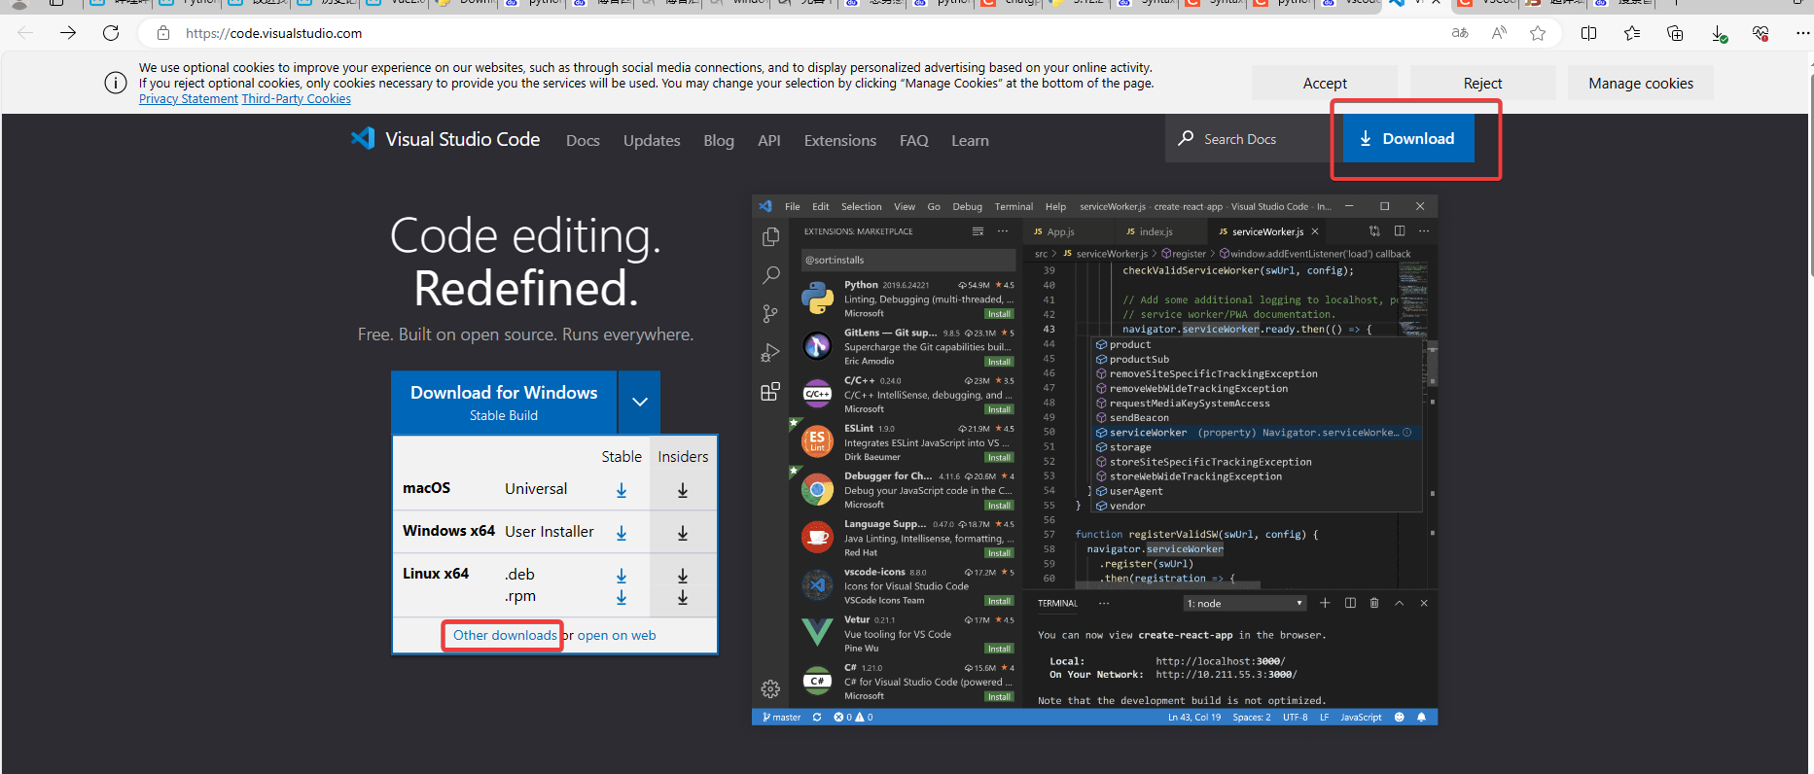
Task: Click the blue Download button in header
Action: (1408, 138)
